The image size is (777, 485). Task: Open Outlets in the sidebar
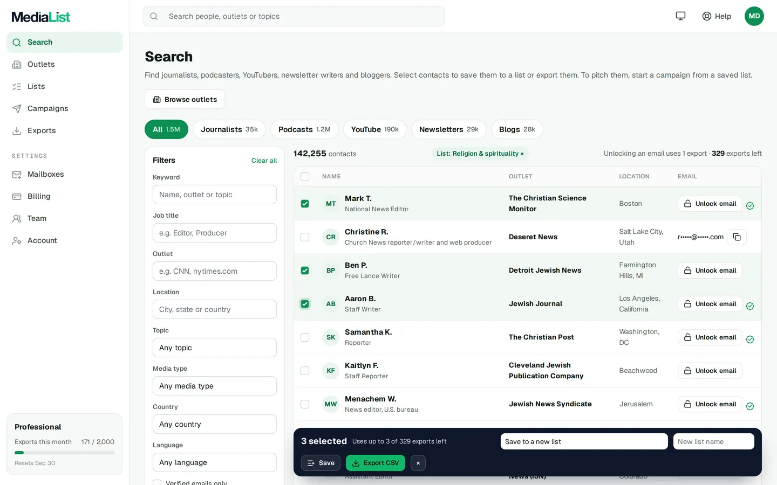coord(64,64)
